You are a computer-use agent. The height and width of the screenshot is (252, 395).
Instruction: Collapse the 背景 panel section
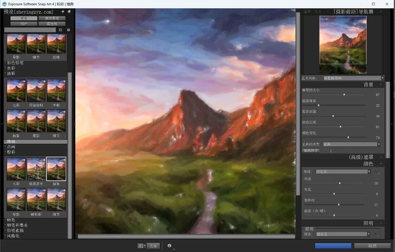[381, 85]
